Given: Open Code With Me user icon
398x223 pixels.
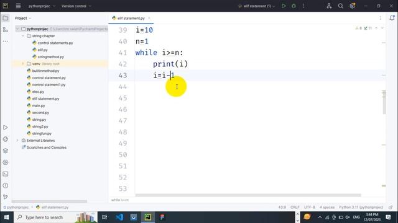Looking at the screenshot, I should (329, 6).
